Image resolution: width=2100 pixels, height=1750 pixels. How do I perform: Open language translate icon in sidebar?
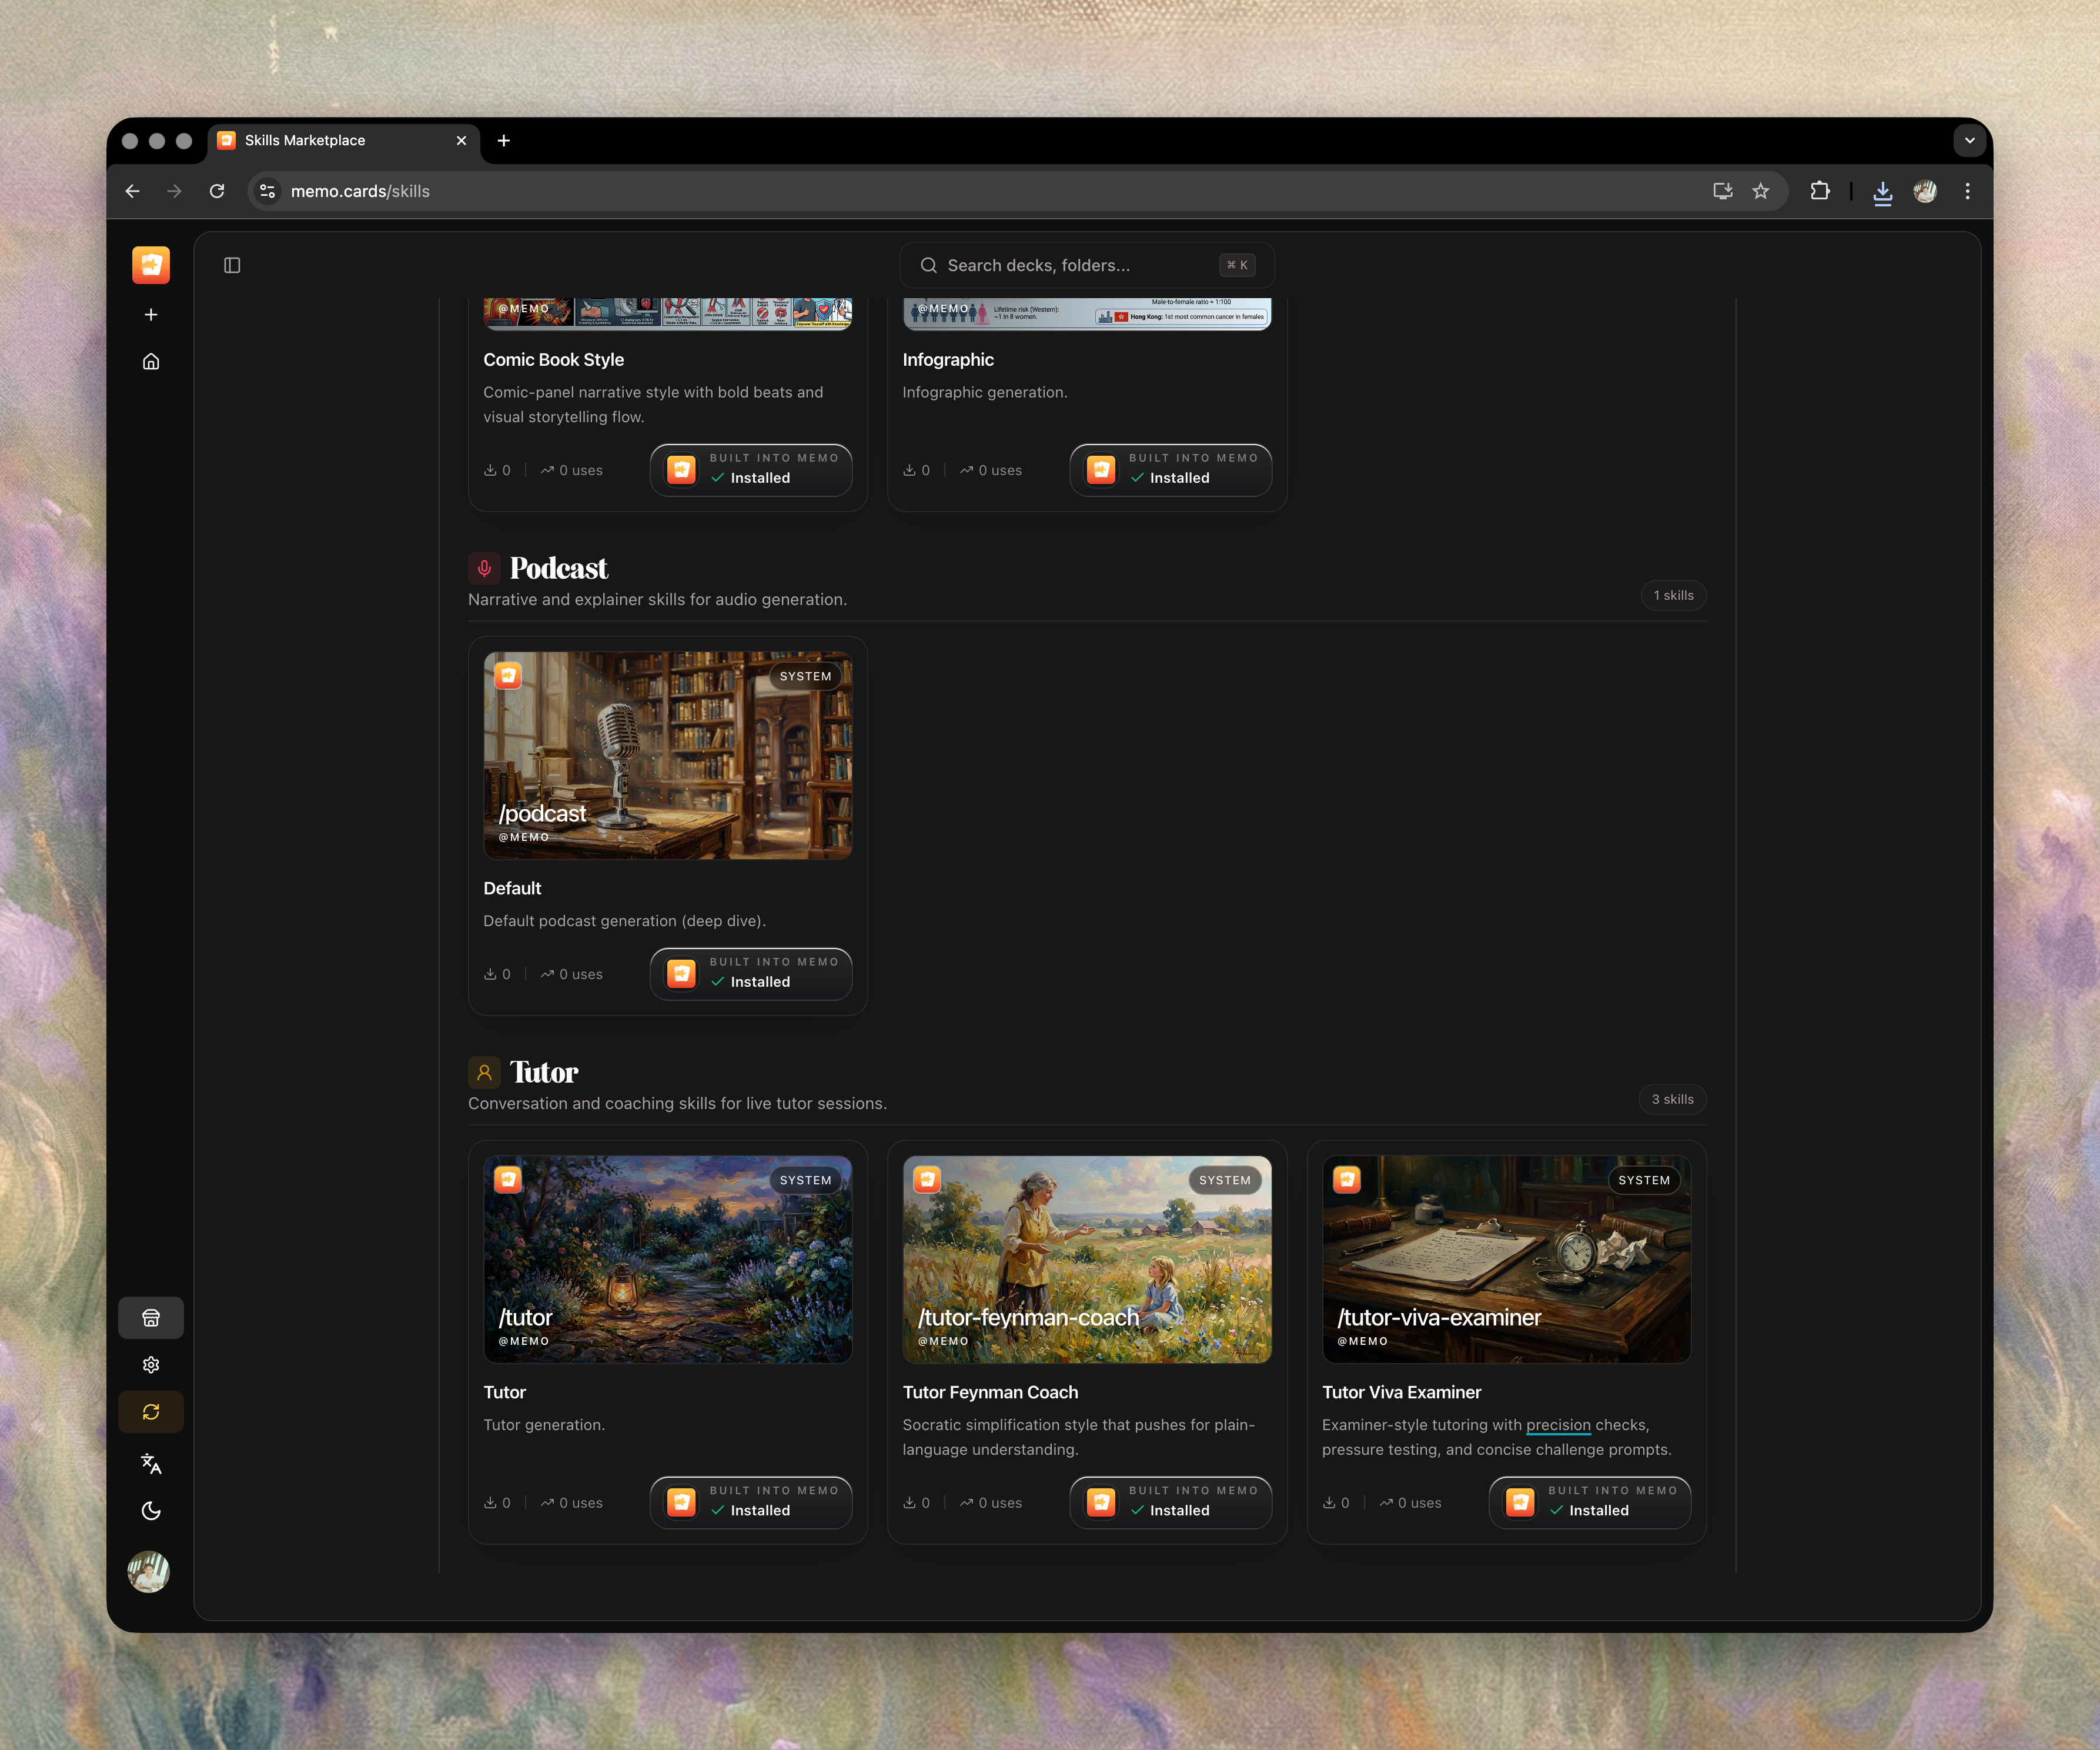(x=151, y=1464)
